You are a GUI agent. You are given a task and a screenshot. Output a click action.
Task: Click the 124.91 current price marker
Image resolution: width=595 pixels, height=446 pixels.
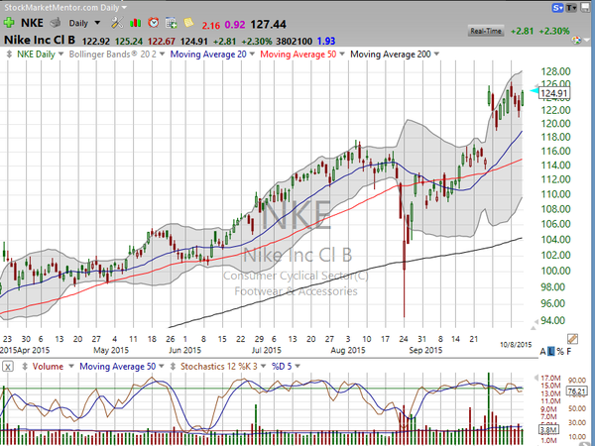tap(553, 93)
